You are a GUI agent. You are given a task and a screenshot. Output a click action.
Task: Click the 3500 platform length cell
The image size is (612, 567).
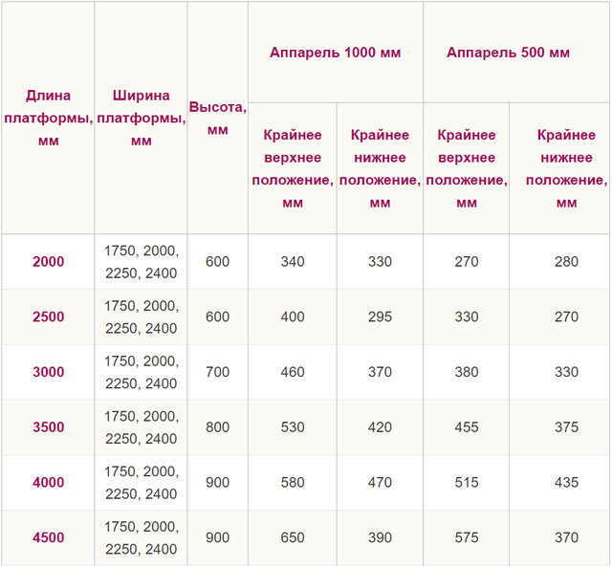[48, 427]
